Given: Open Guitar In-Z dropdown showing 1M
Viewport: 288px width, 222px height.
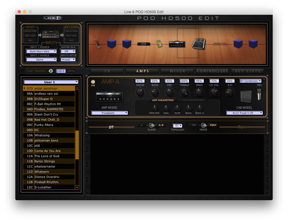Looking at the screenshot, I should coord(68,51).
